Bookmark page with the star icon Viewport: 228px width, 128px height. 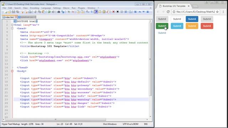coord(217,12)
